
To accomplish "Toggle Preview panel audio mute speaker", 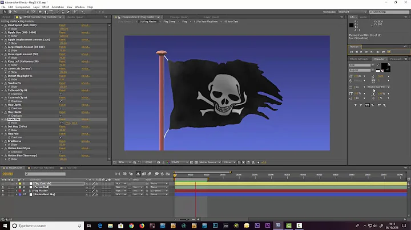I will point(378,52).
